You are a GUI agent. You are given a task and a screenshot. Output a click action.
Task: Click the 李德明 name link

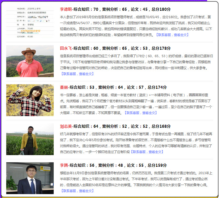(x=66, y=9)
